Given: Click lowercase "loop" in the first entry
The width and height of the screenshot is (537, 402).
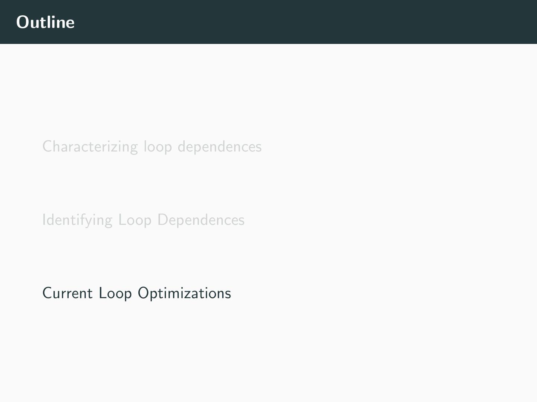Looking at the screenshot, I should click(158, 147).
